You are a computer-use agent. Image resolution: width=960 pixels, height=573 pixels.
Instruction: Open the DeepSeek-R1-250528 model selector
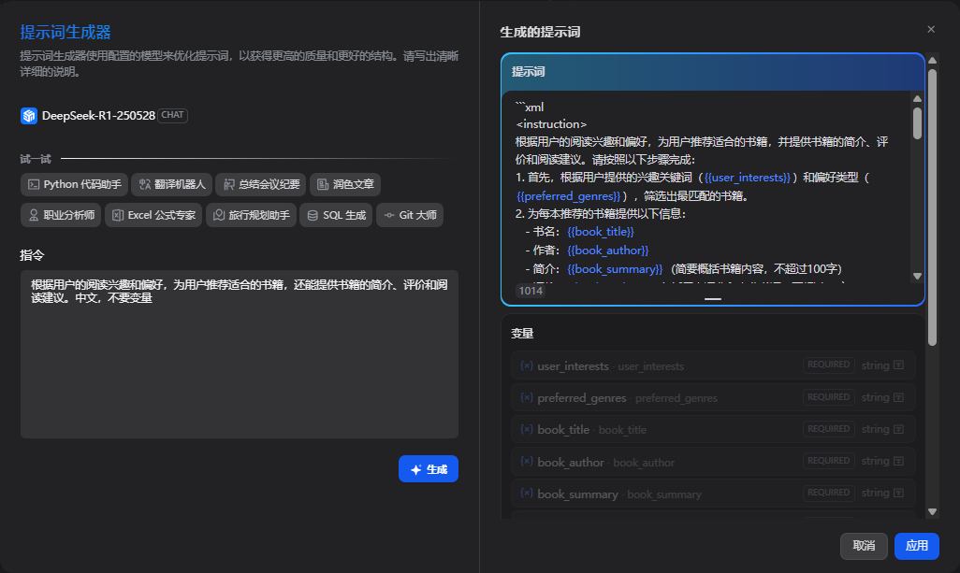[x=104, y=116]
